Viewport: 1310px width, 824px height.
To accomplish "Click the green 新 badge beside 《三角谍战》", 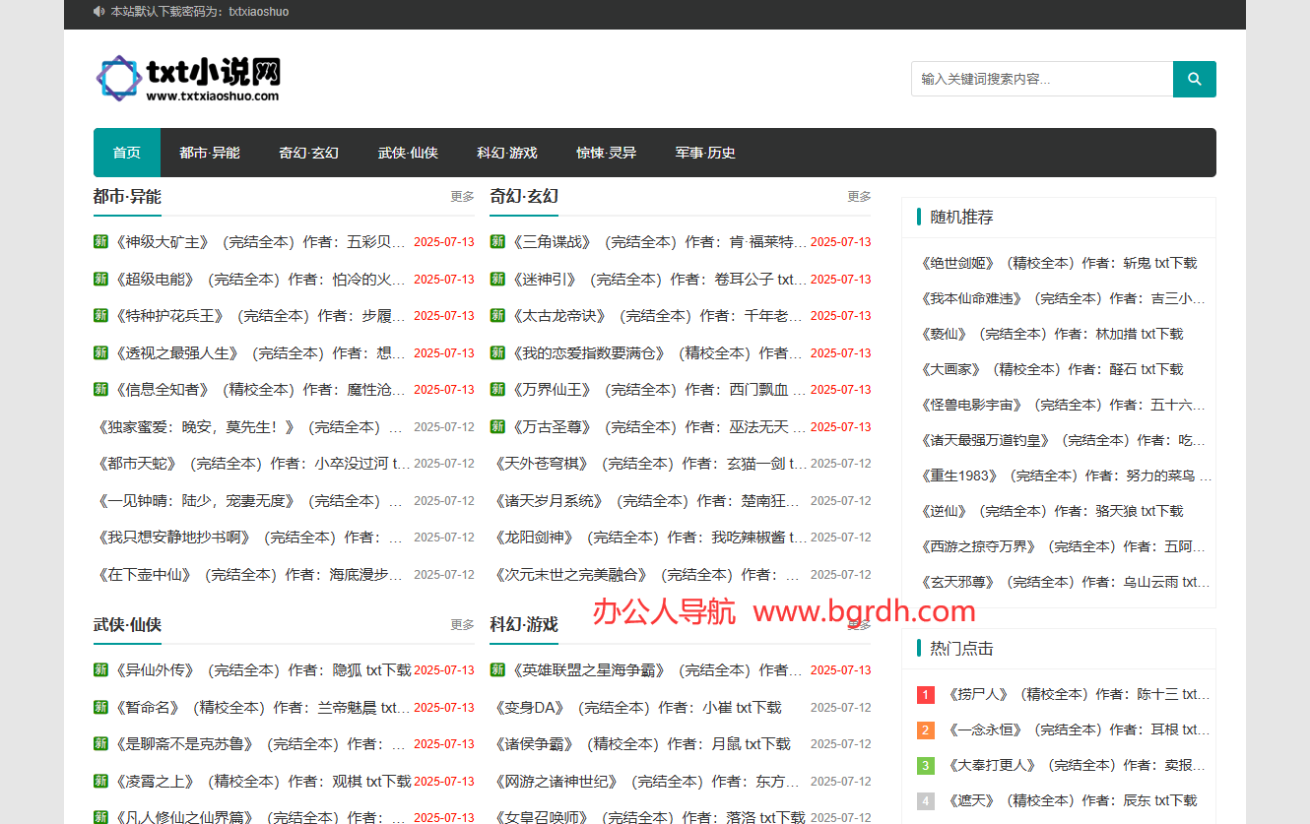I will pyautogui.click(x=497, y=242).
